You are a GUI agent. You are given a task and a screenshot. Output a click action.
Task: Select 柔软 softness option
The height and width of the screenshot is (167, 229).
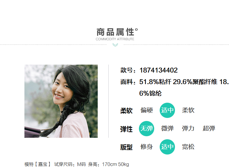(188, 110)
